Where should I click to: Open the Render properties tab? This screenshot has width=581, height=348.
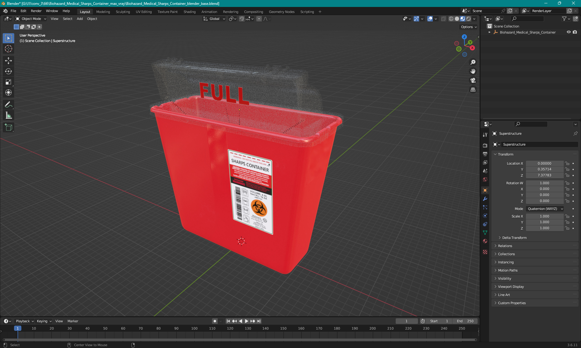coord(485,145)
